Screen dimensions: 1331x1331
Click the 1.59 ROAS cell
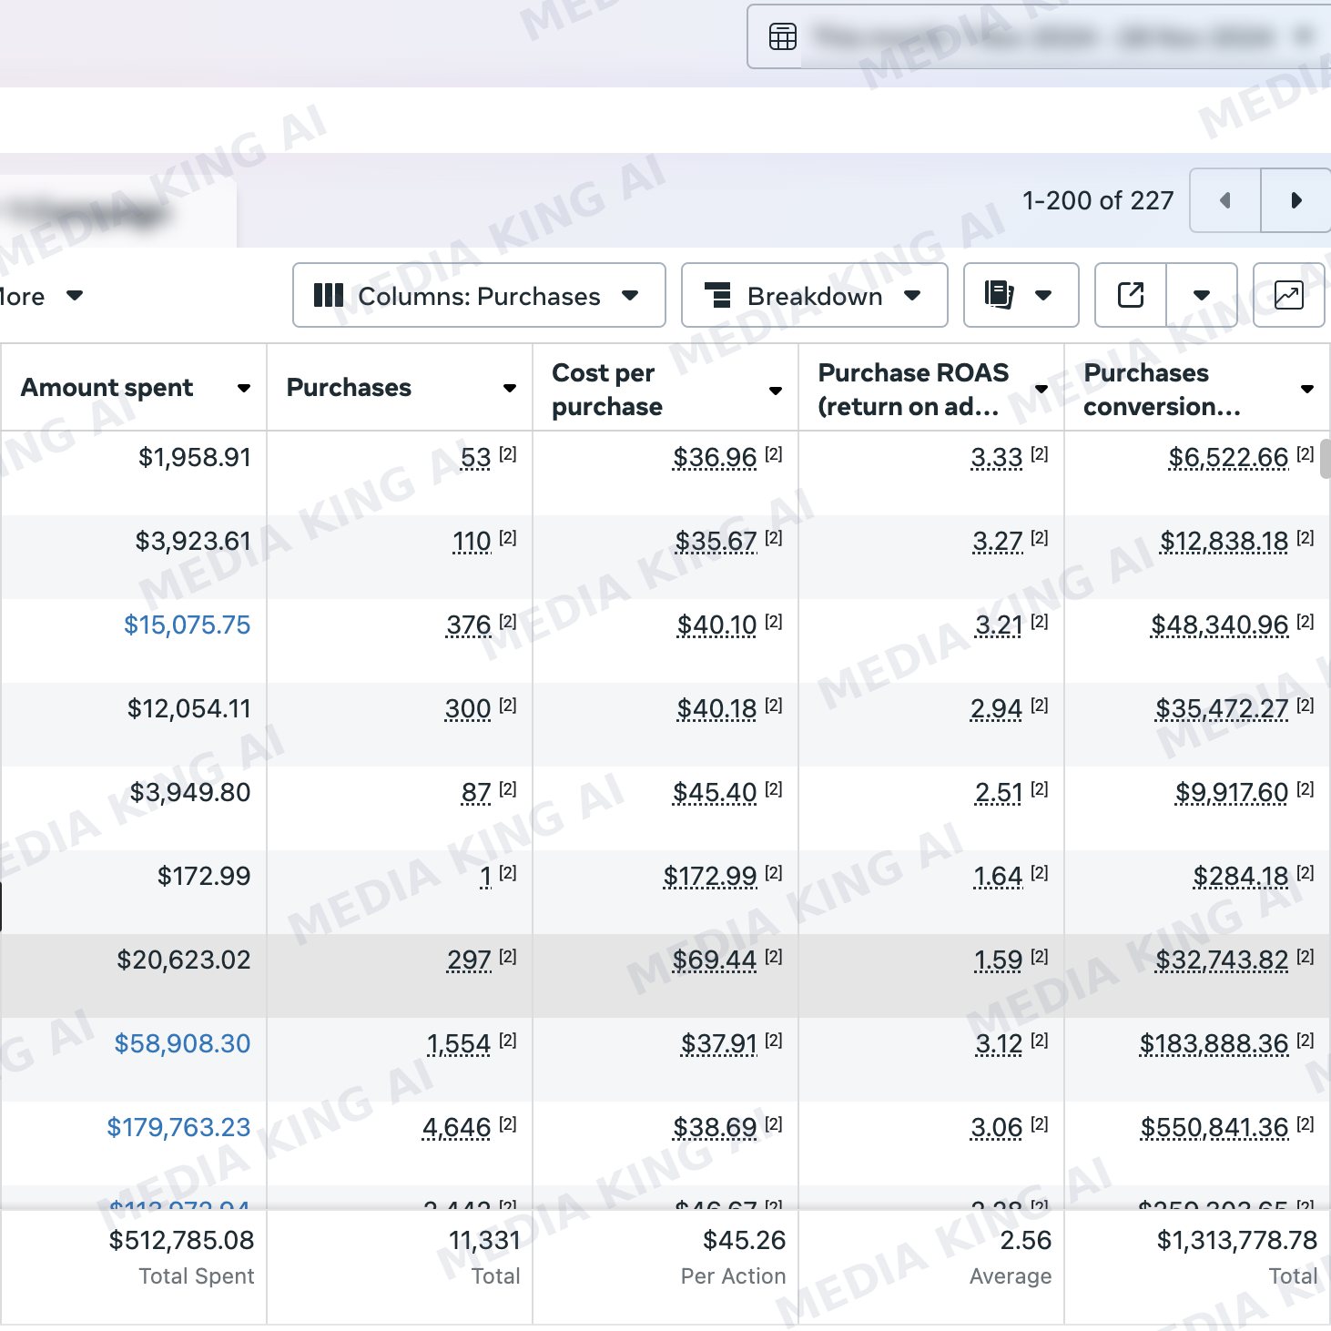click(999, 960)
